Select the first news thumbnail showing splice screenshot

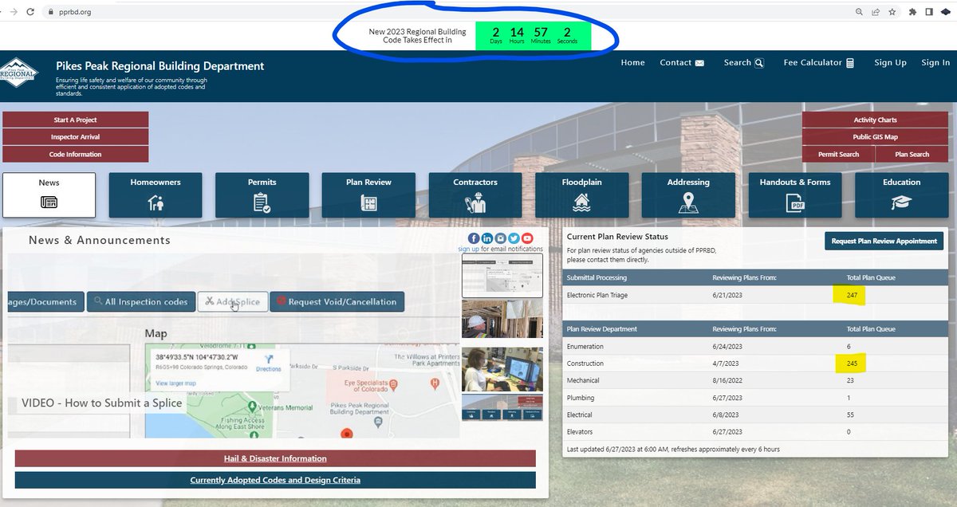(502, 275)
